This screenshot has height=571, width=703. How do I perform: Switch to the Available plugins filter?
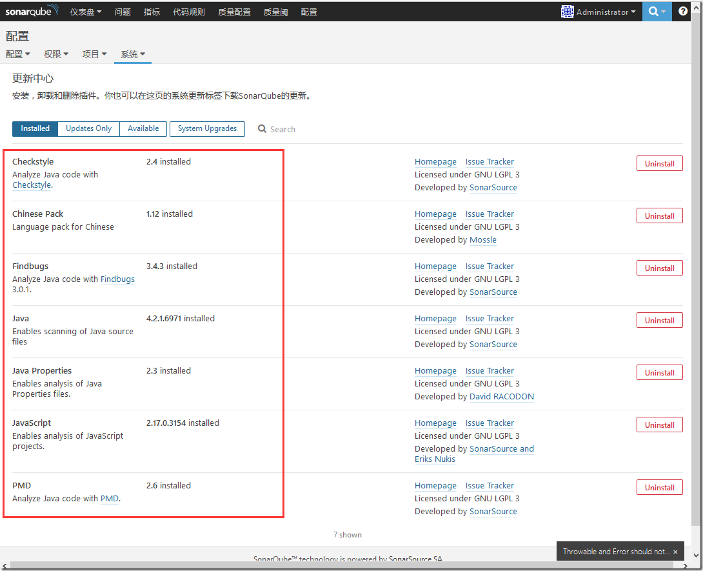click(143, 129)
